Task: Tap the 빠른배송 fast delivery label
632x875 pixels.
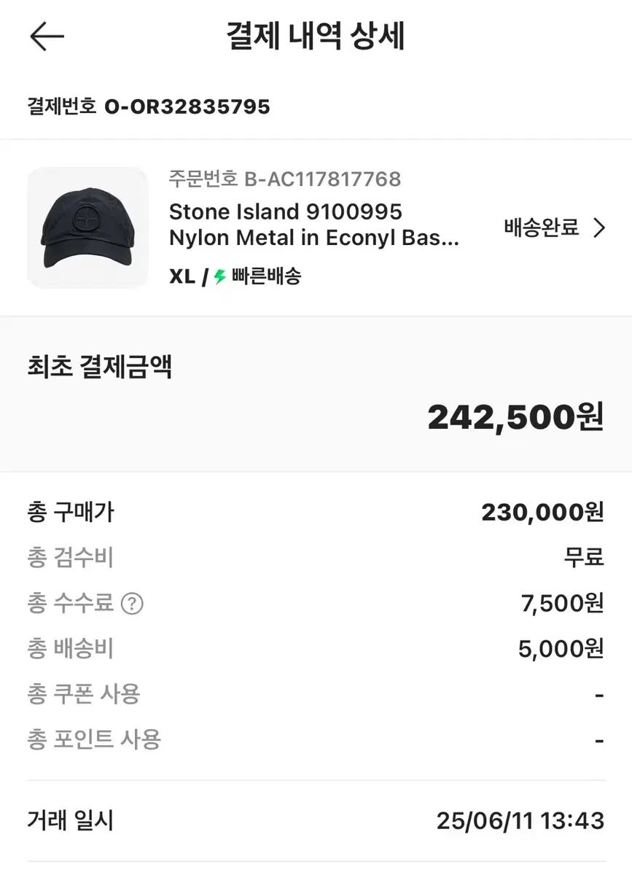Action: 266,276
